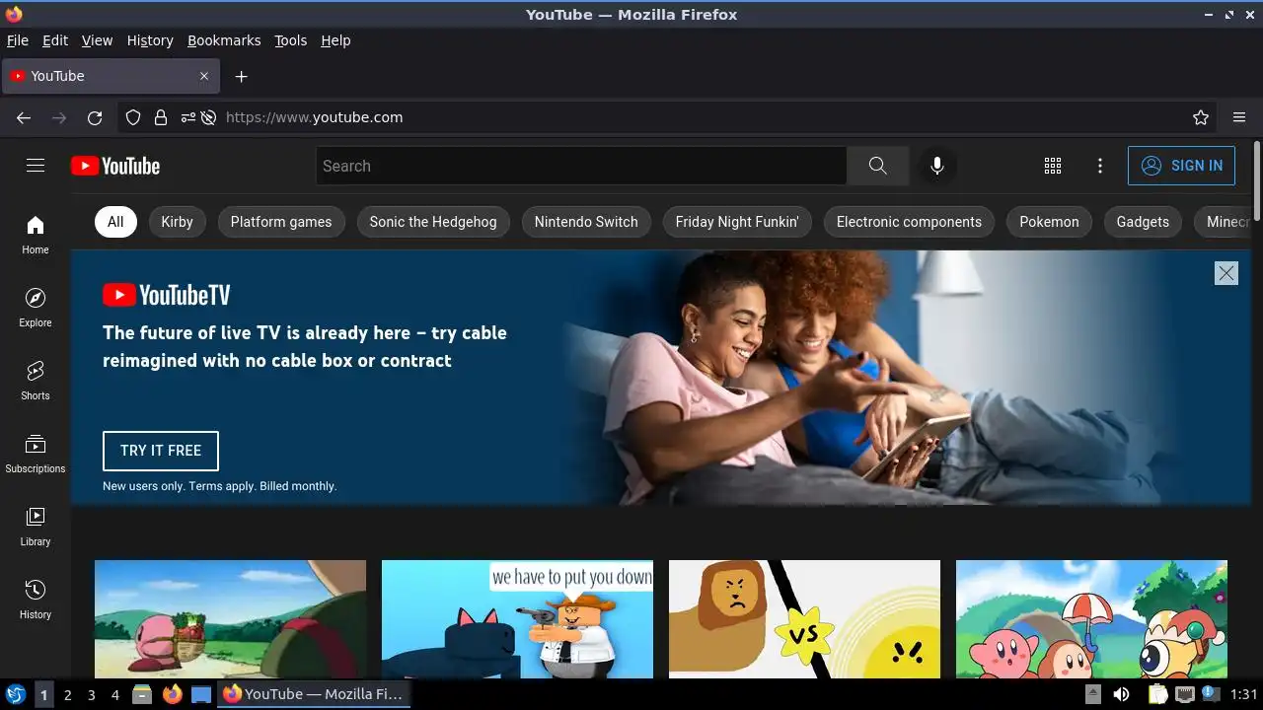Reload the page
Viewport: 1263px width, 710px height.
click(x=95, y=117)
